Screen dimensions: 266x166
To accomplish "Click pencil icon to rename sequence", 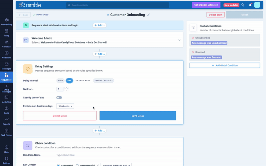I will (x=149, y=15).
